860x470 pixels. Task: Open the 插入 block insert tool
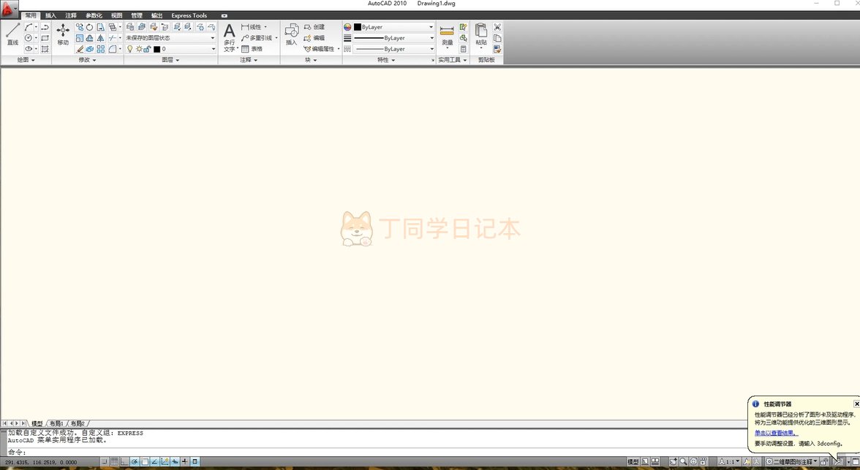[x=291, y=34]
